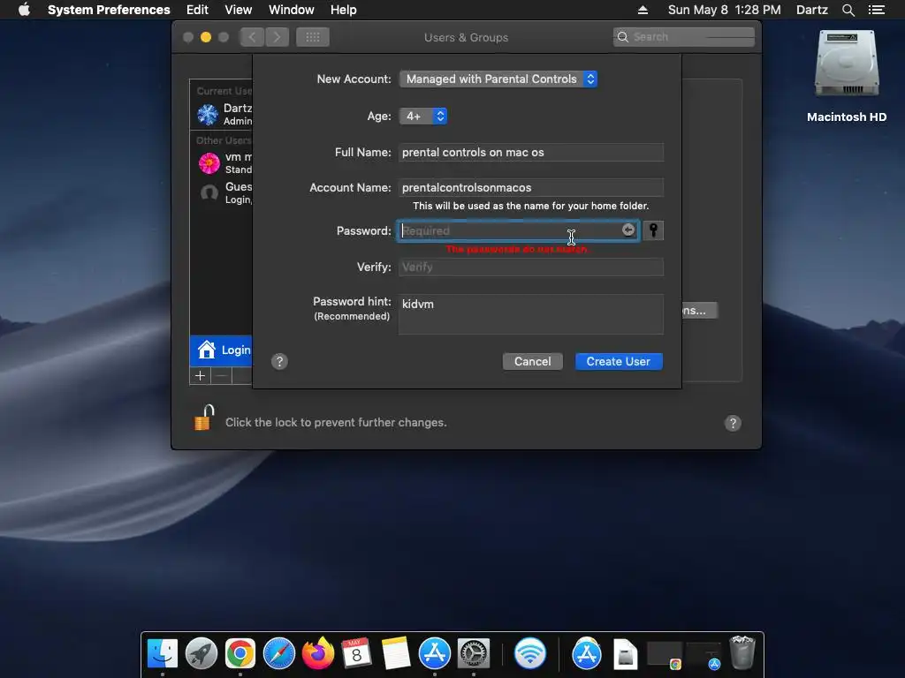Image resolution: width=905 pixels, height=678 pixels.
Task: Open Firefox from the Dock
Action: pos(318,654)
